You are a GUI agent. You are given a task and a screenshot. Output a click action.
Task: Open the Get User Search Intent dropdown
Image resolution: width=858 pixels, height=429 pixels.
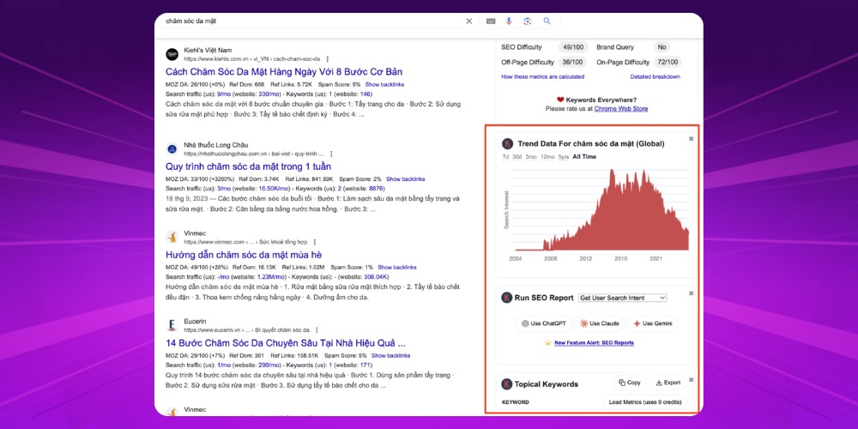[622, 298]
